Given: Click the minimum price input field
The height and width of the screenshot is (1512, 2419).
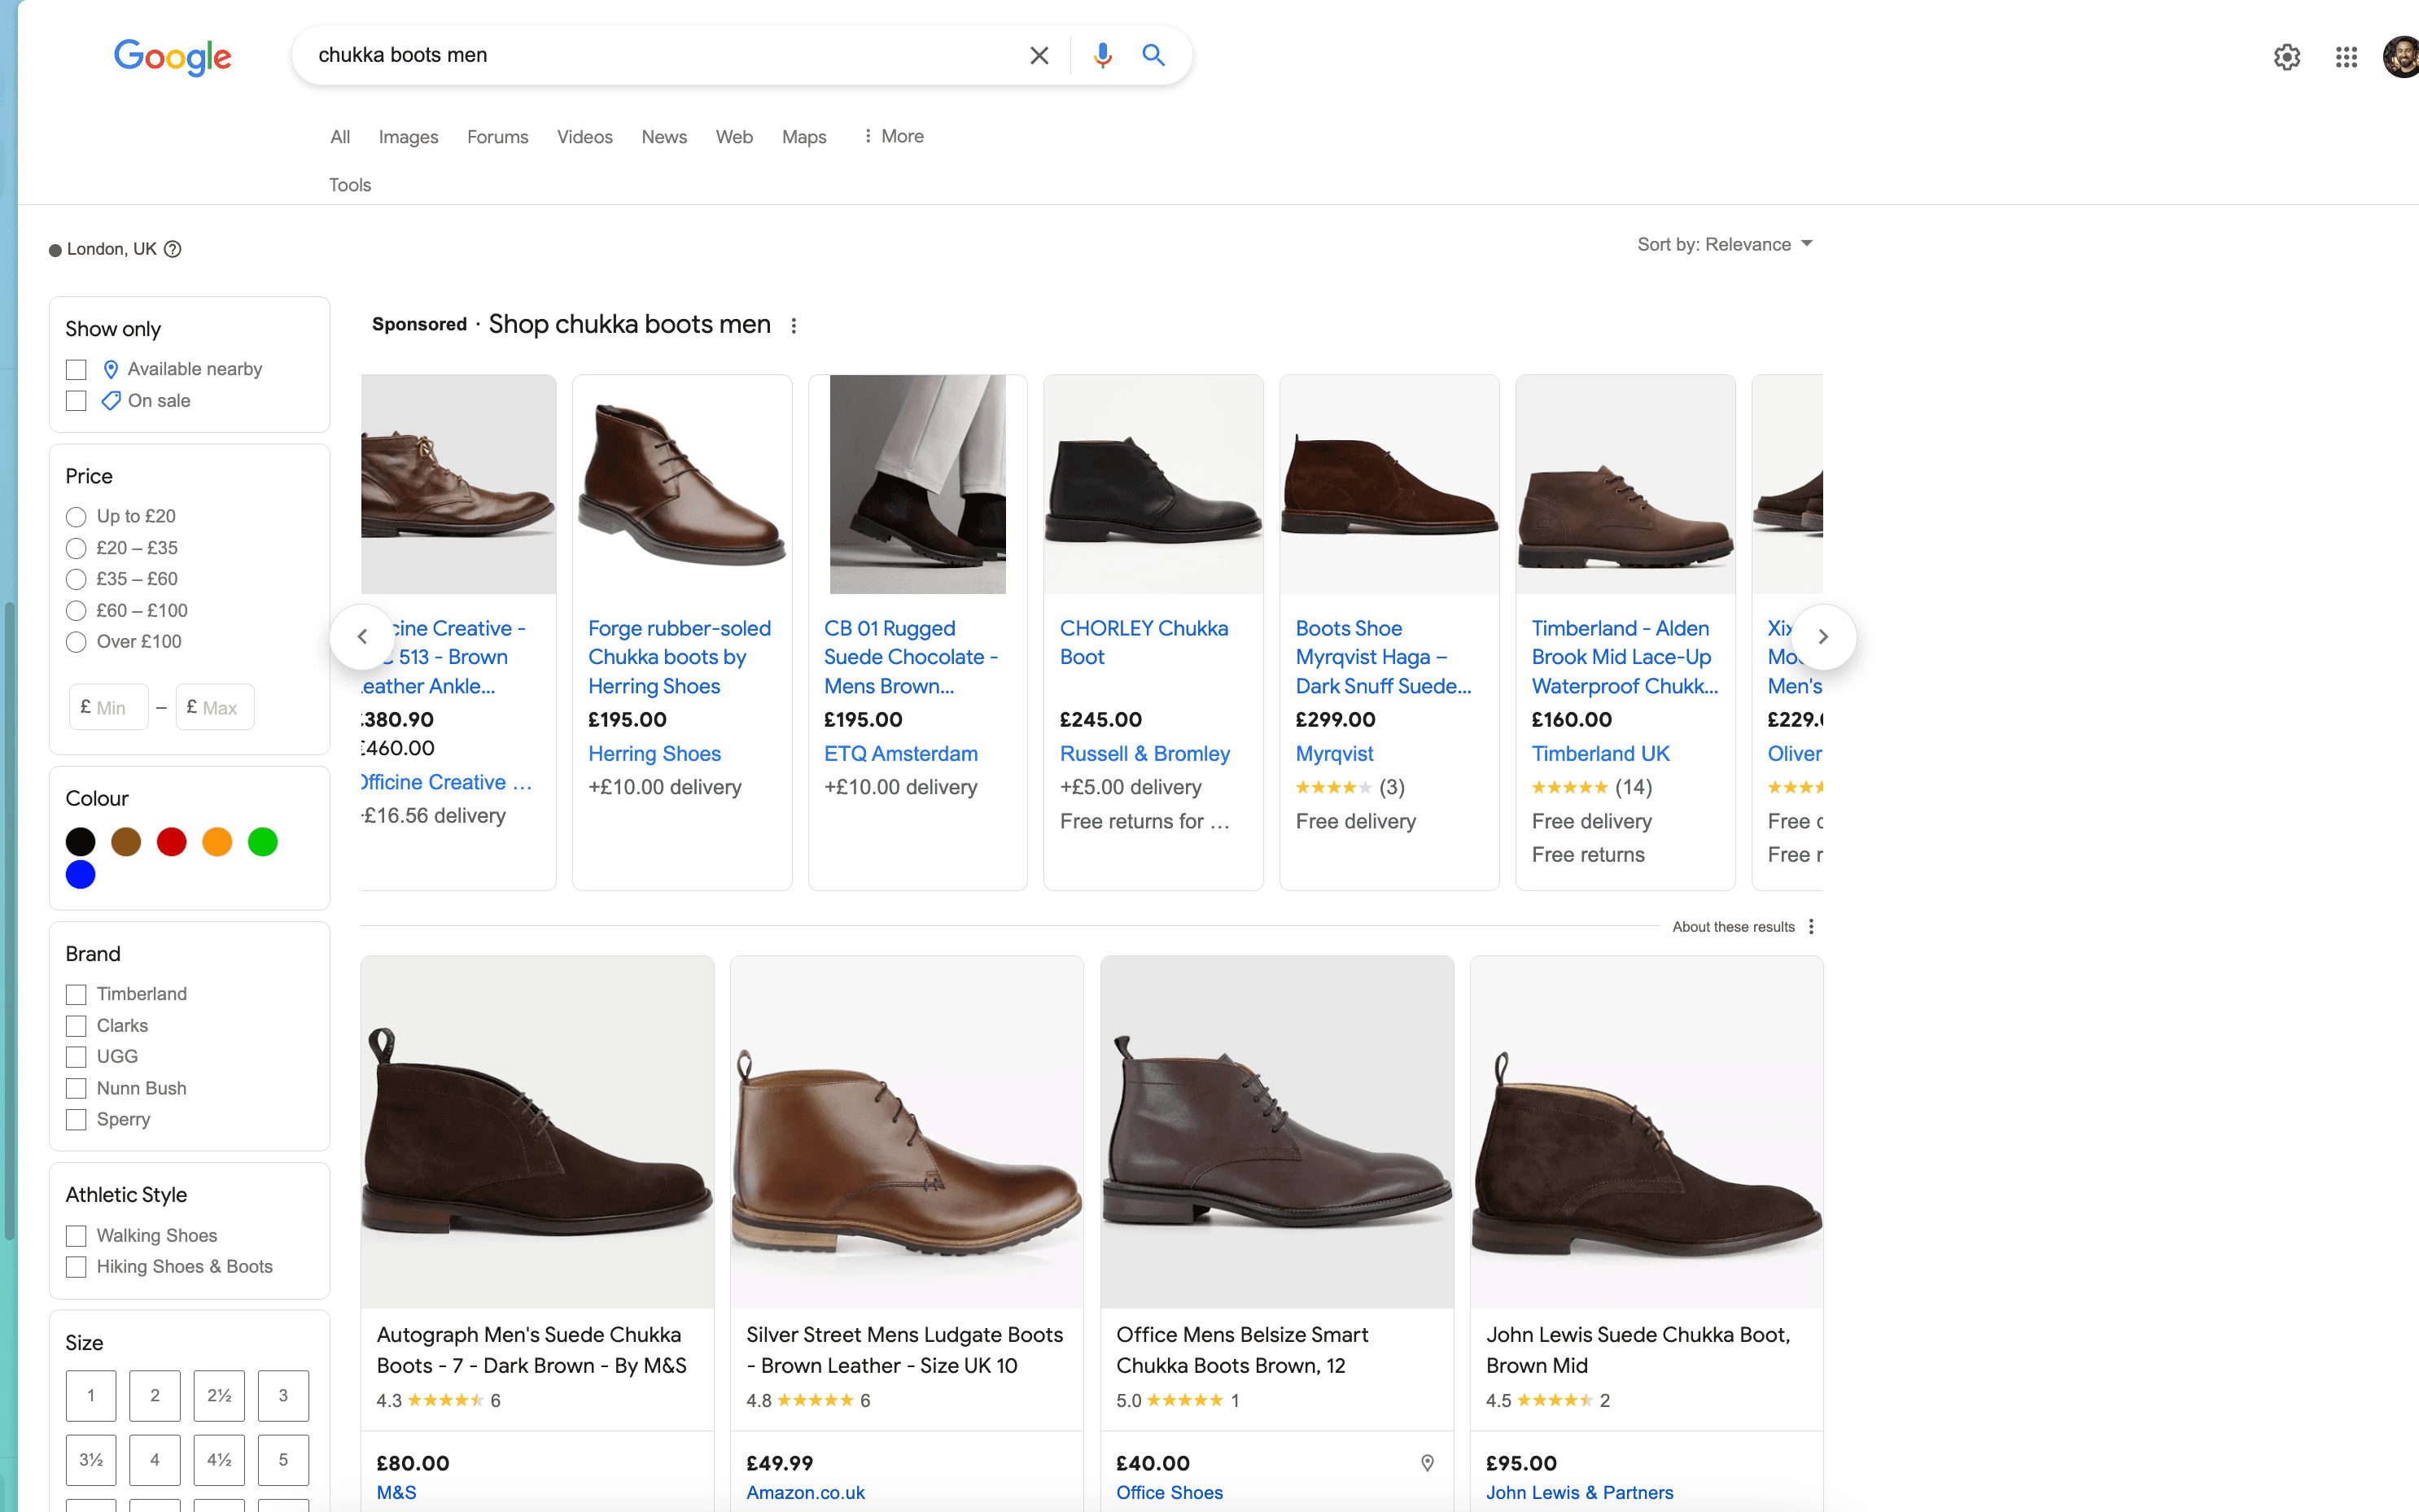Looking at the screenshot, I should (x=110, y=708).
